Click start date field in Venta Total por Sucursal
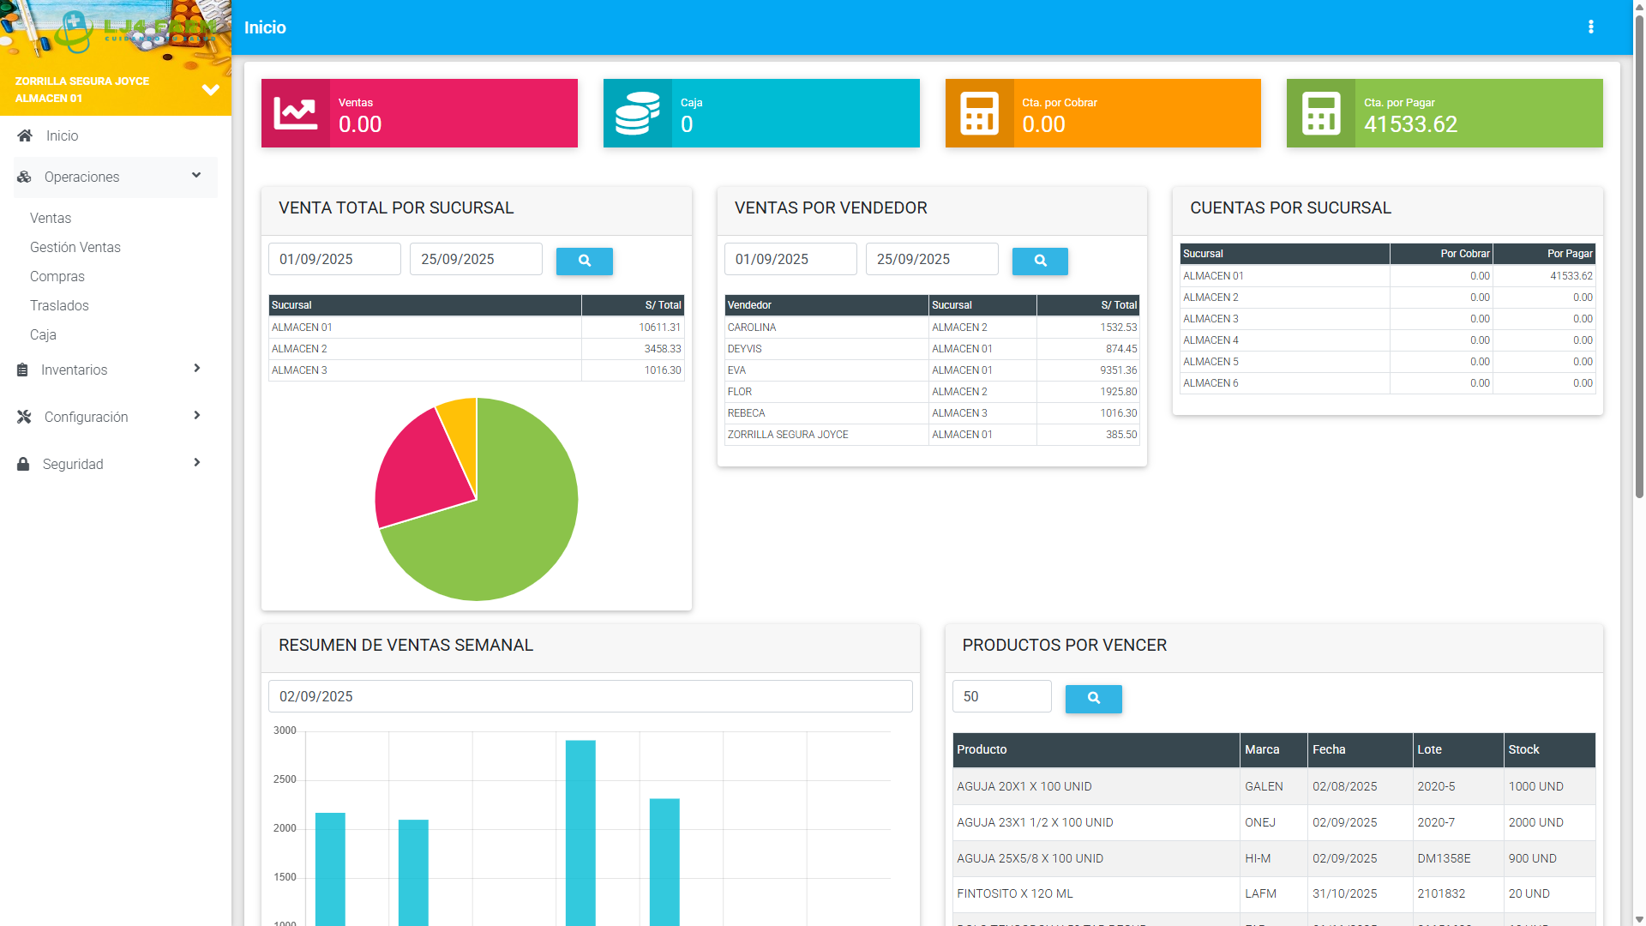This screenshot has height=926, width=1646. 334,259
